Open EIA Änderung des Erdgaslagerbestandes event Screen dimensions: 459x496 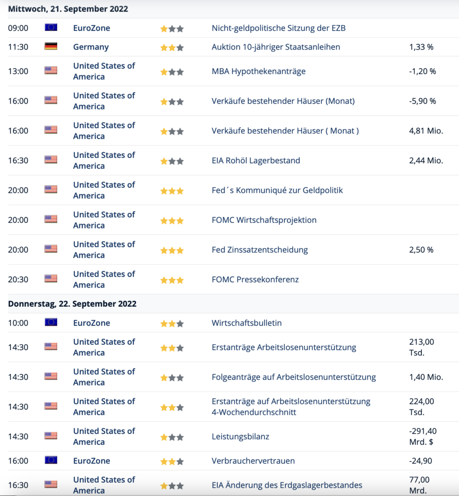pos(287,485)
